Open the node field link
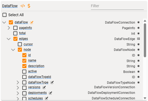This screenshot has width=148, height=101. (27, 50)
